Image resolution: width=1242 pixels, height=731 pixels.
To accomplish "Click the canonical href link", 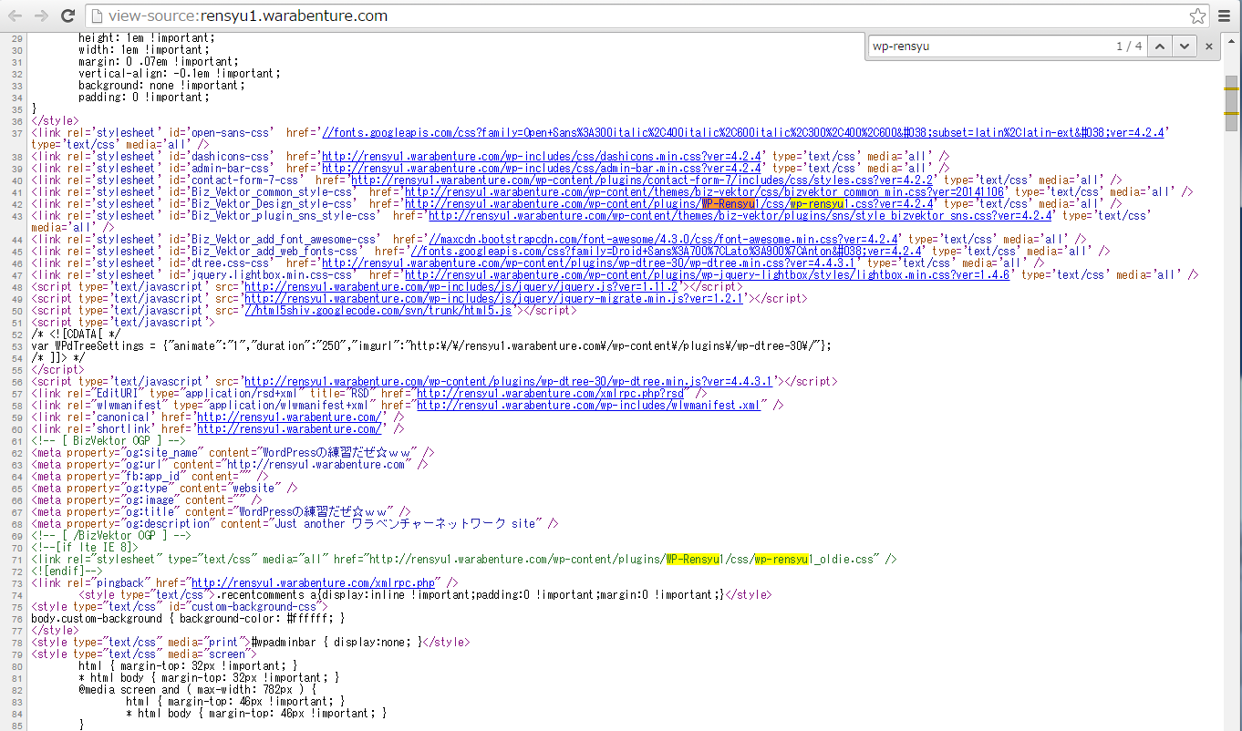I will click(x=289, y=417).
